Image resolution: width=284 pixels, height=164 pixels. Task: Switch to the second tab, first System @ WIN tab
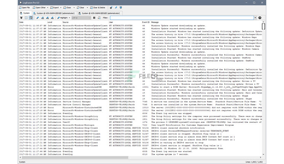pyautogui.click(x=54, y=13)
